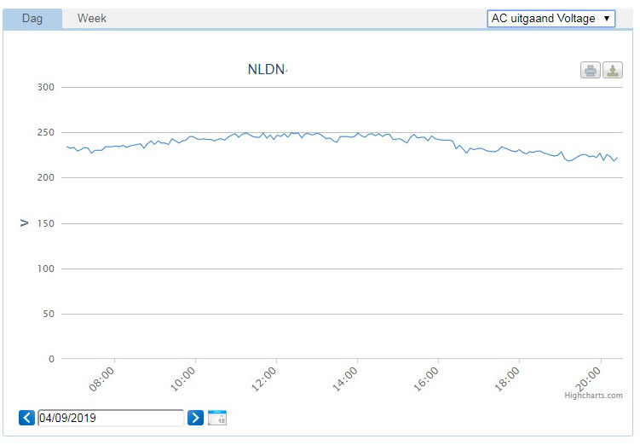Click the V y-axis unit title

pos(25,223)
